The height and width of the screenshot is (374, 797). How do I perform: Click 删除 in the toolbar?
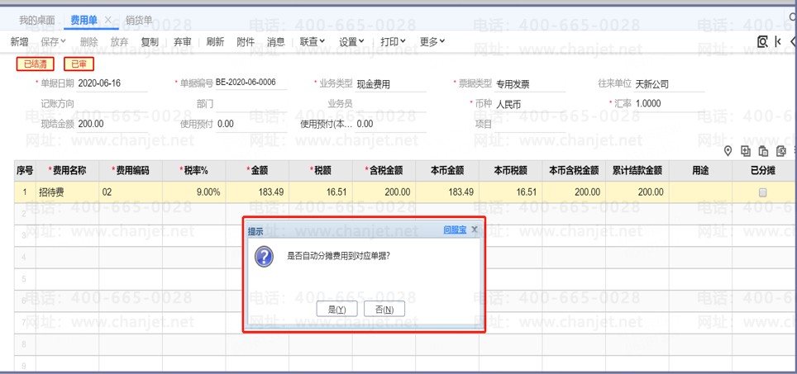click(89, 41)
